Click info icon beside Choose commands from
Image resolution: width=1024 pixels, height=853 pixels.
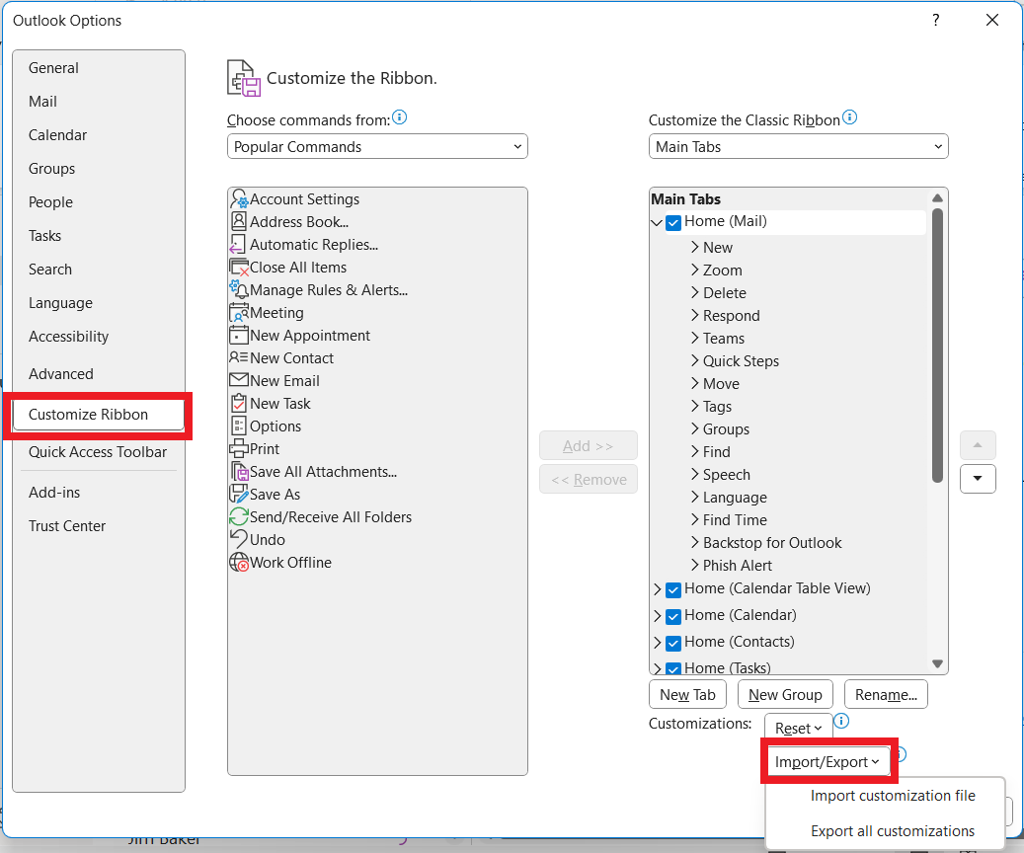pyautogui.click(x=400, y=117)
